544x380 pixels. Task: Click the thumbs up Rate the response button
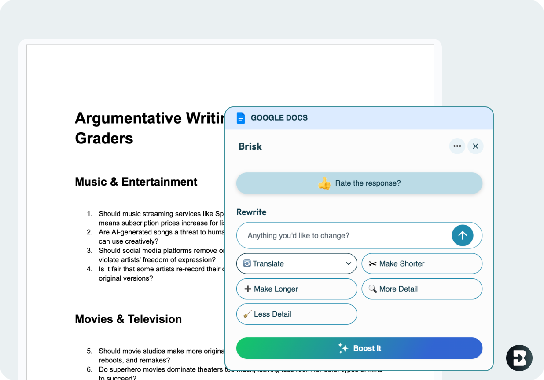[x=359, y=183]
